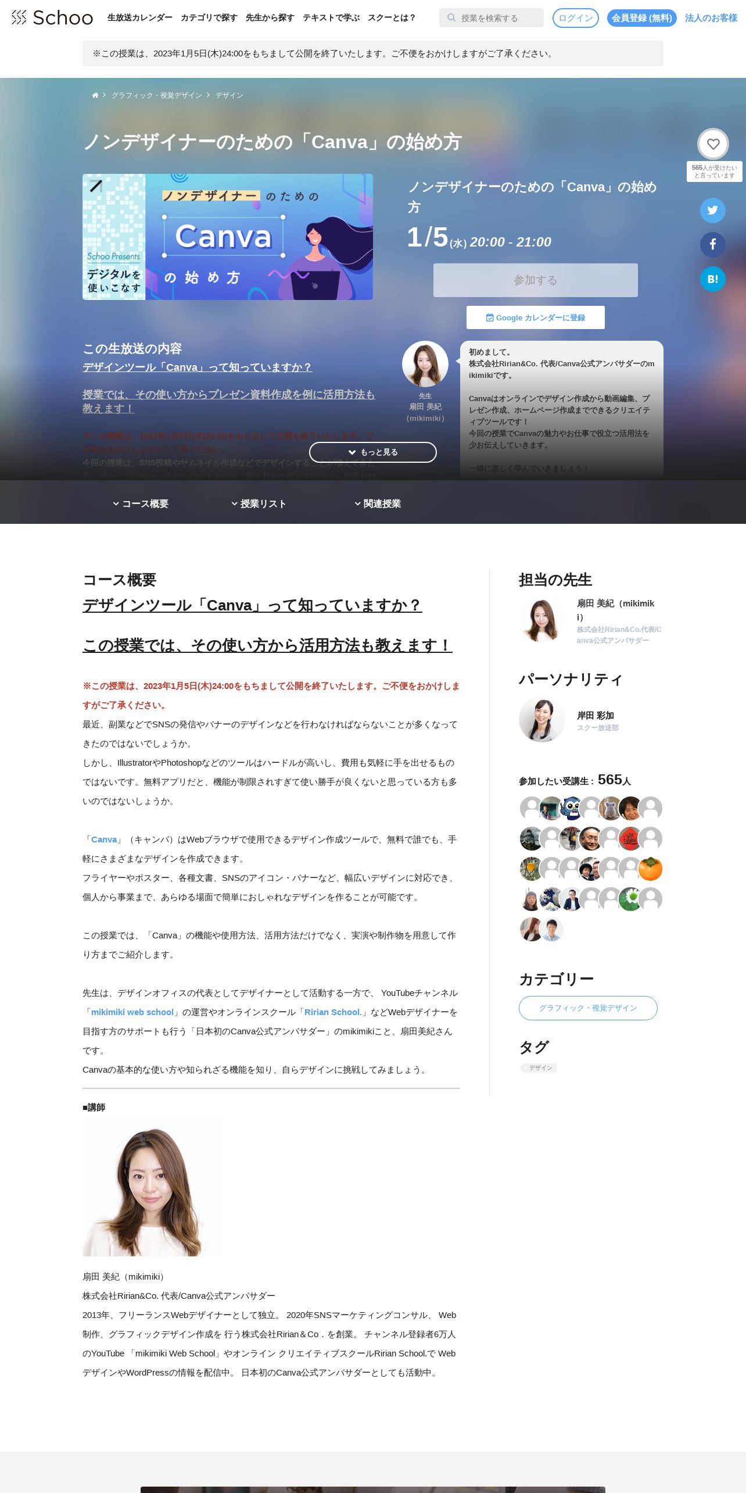The image size is (746, 1493).
Task: Open the 扇田 美紀 photo under 担当の先生
Action: click(542, 621)
